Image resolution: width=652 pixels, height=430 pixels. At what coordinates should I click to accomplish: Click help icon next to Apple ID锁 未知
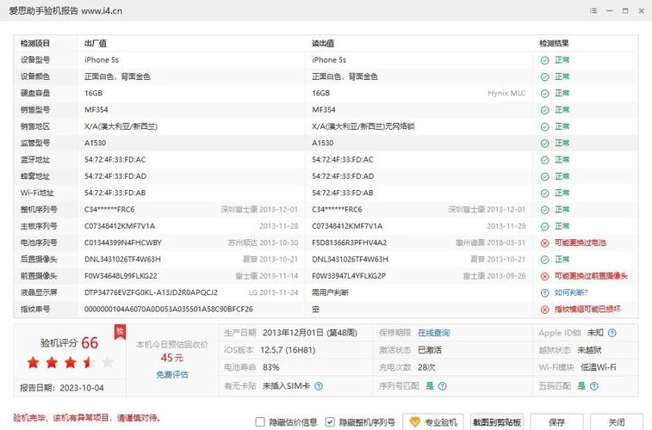coord(612,333)
